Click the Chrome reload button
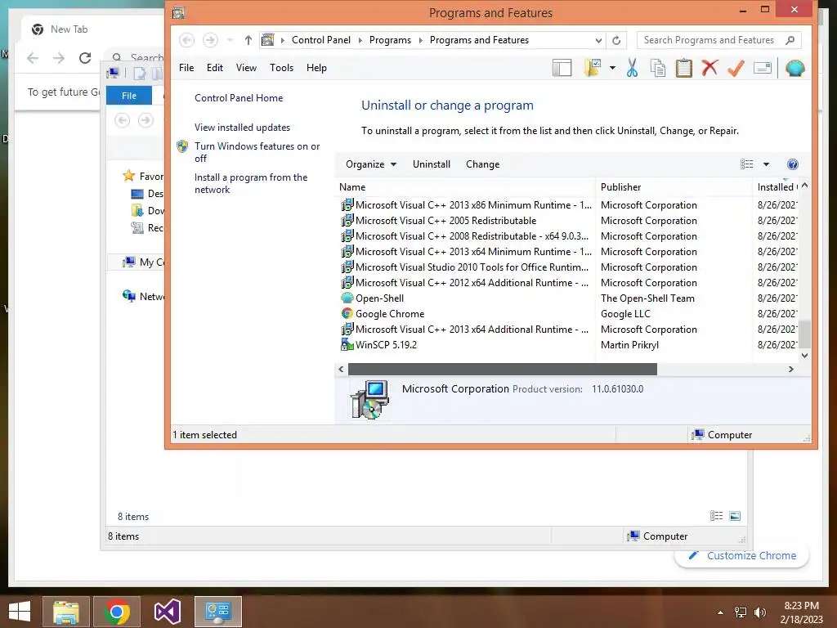This screenshot has height=628, width=837. tap(85, 58)
